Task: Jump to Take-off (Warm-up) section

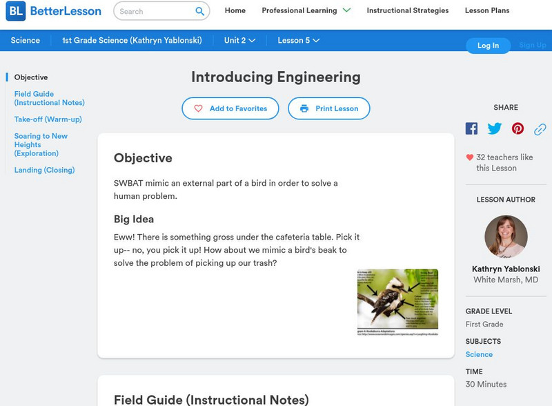Action: pos(48,119)
